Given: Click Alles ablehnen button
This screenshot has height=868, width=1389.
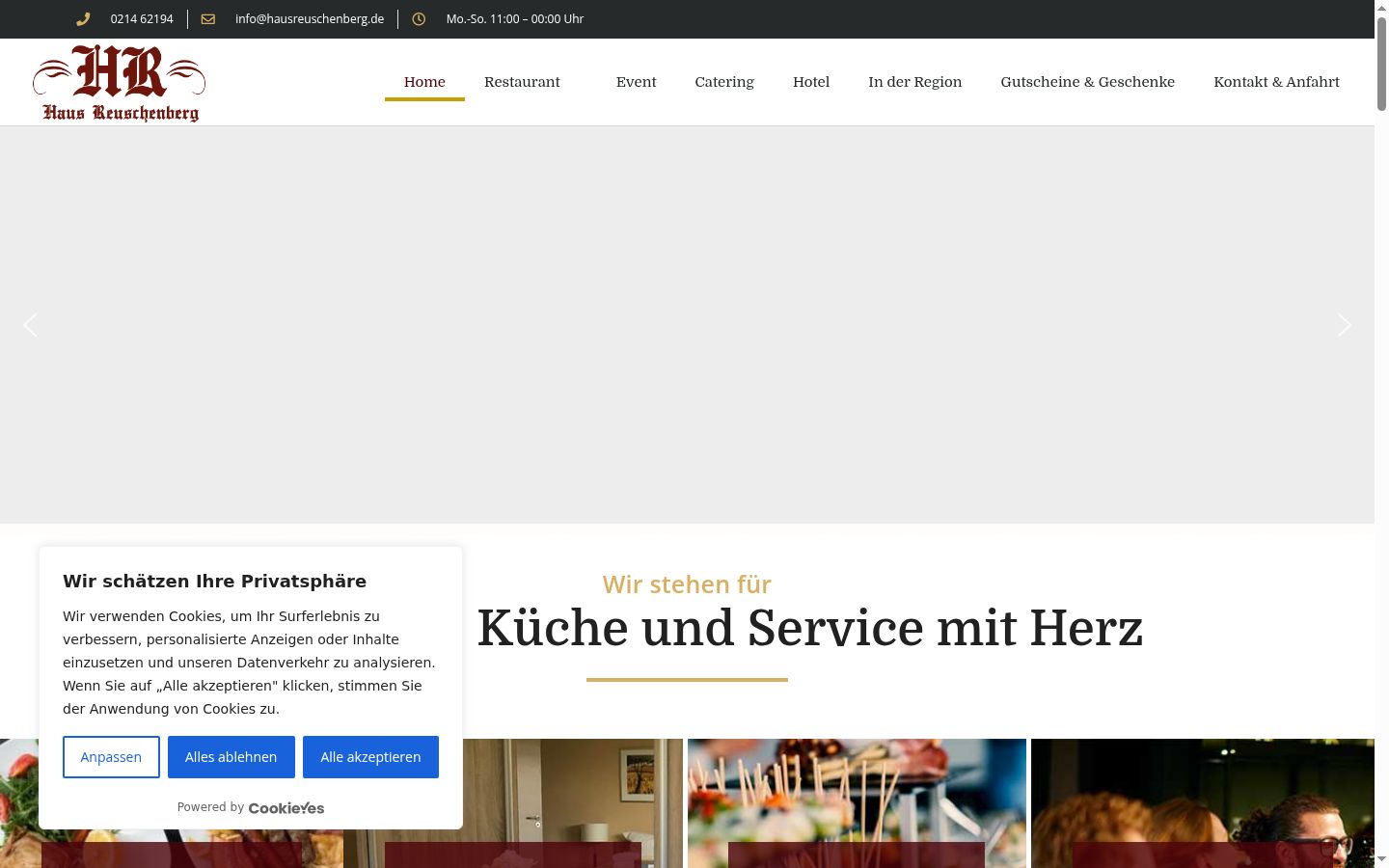Looking at the screenshot, I should [x=231, y=757].
